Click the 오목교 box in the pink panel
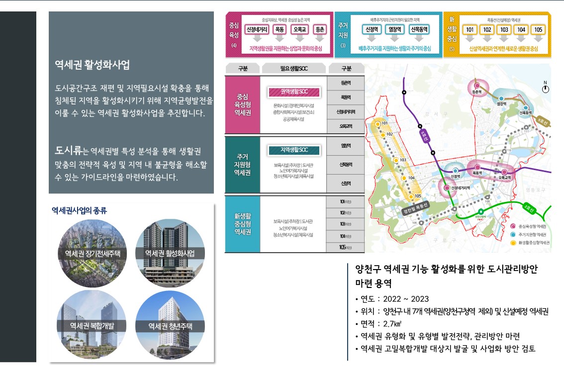Screen dimensions: 564x376 click(x=300, y=30)
